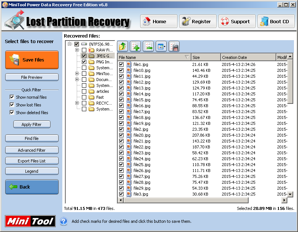Viewport: 298px width, 232px height.
Task: Click Apply Filter
Action: pos(32,124)
